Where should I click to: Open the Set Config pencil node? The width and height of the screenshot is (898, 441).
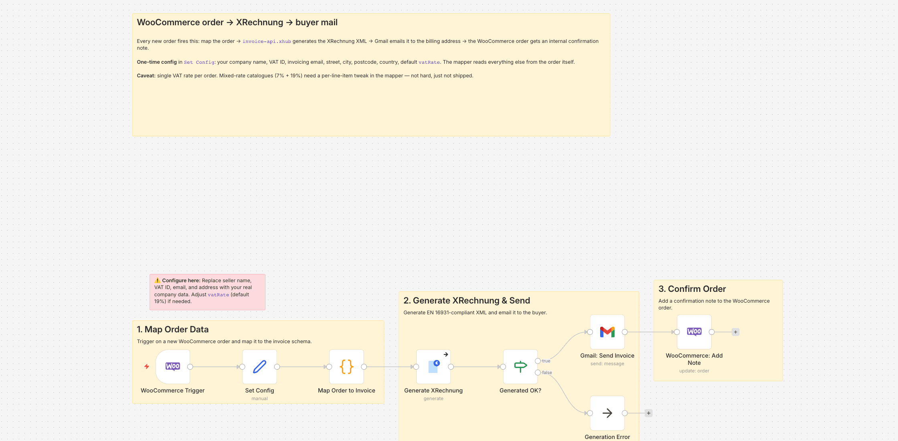click(x=260, y=366)
